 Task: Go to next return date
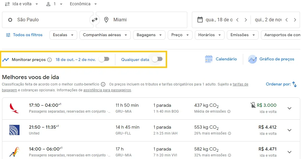[x=295, y=20]
